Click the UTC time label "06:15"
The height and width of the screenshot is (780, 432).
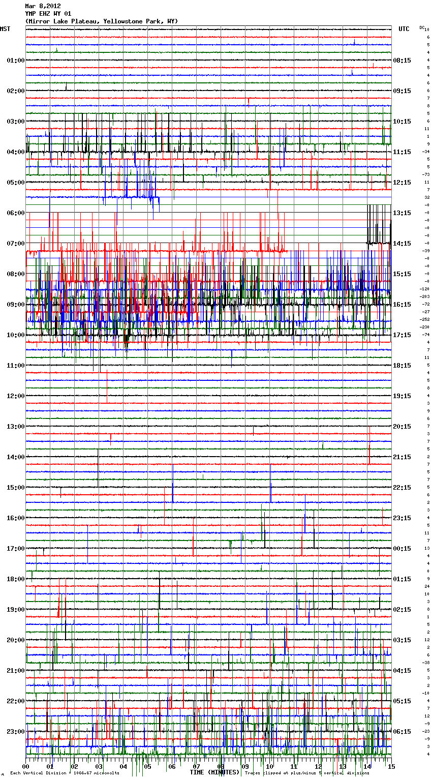(x=402, y=732)
